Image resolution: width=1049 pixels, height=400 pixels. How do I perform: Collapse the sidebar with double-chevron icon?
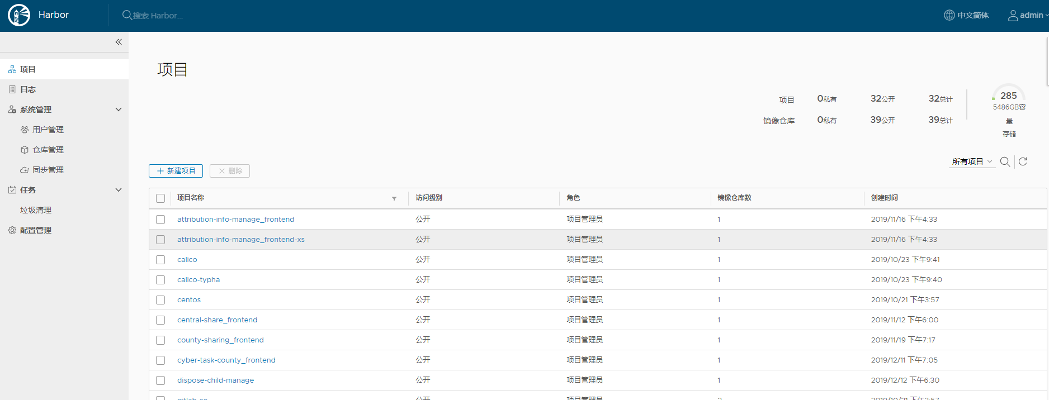[x=119, y=42]
